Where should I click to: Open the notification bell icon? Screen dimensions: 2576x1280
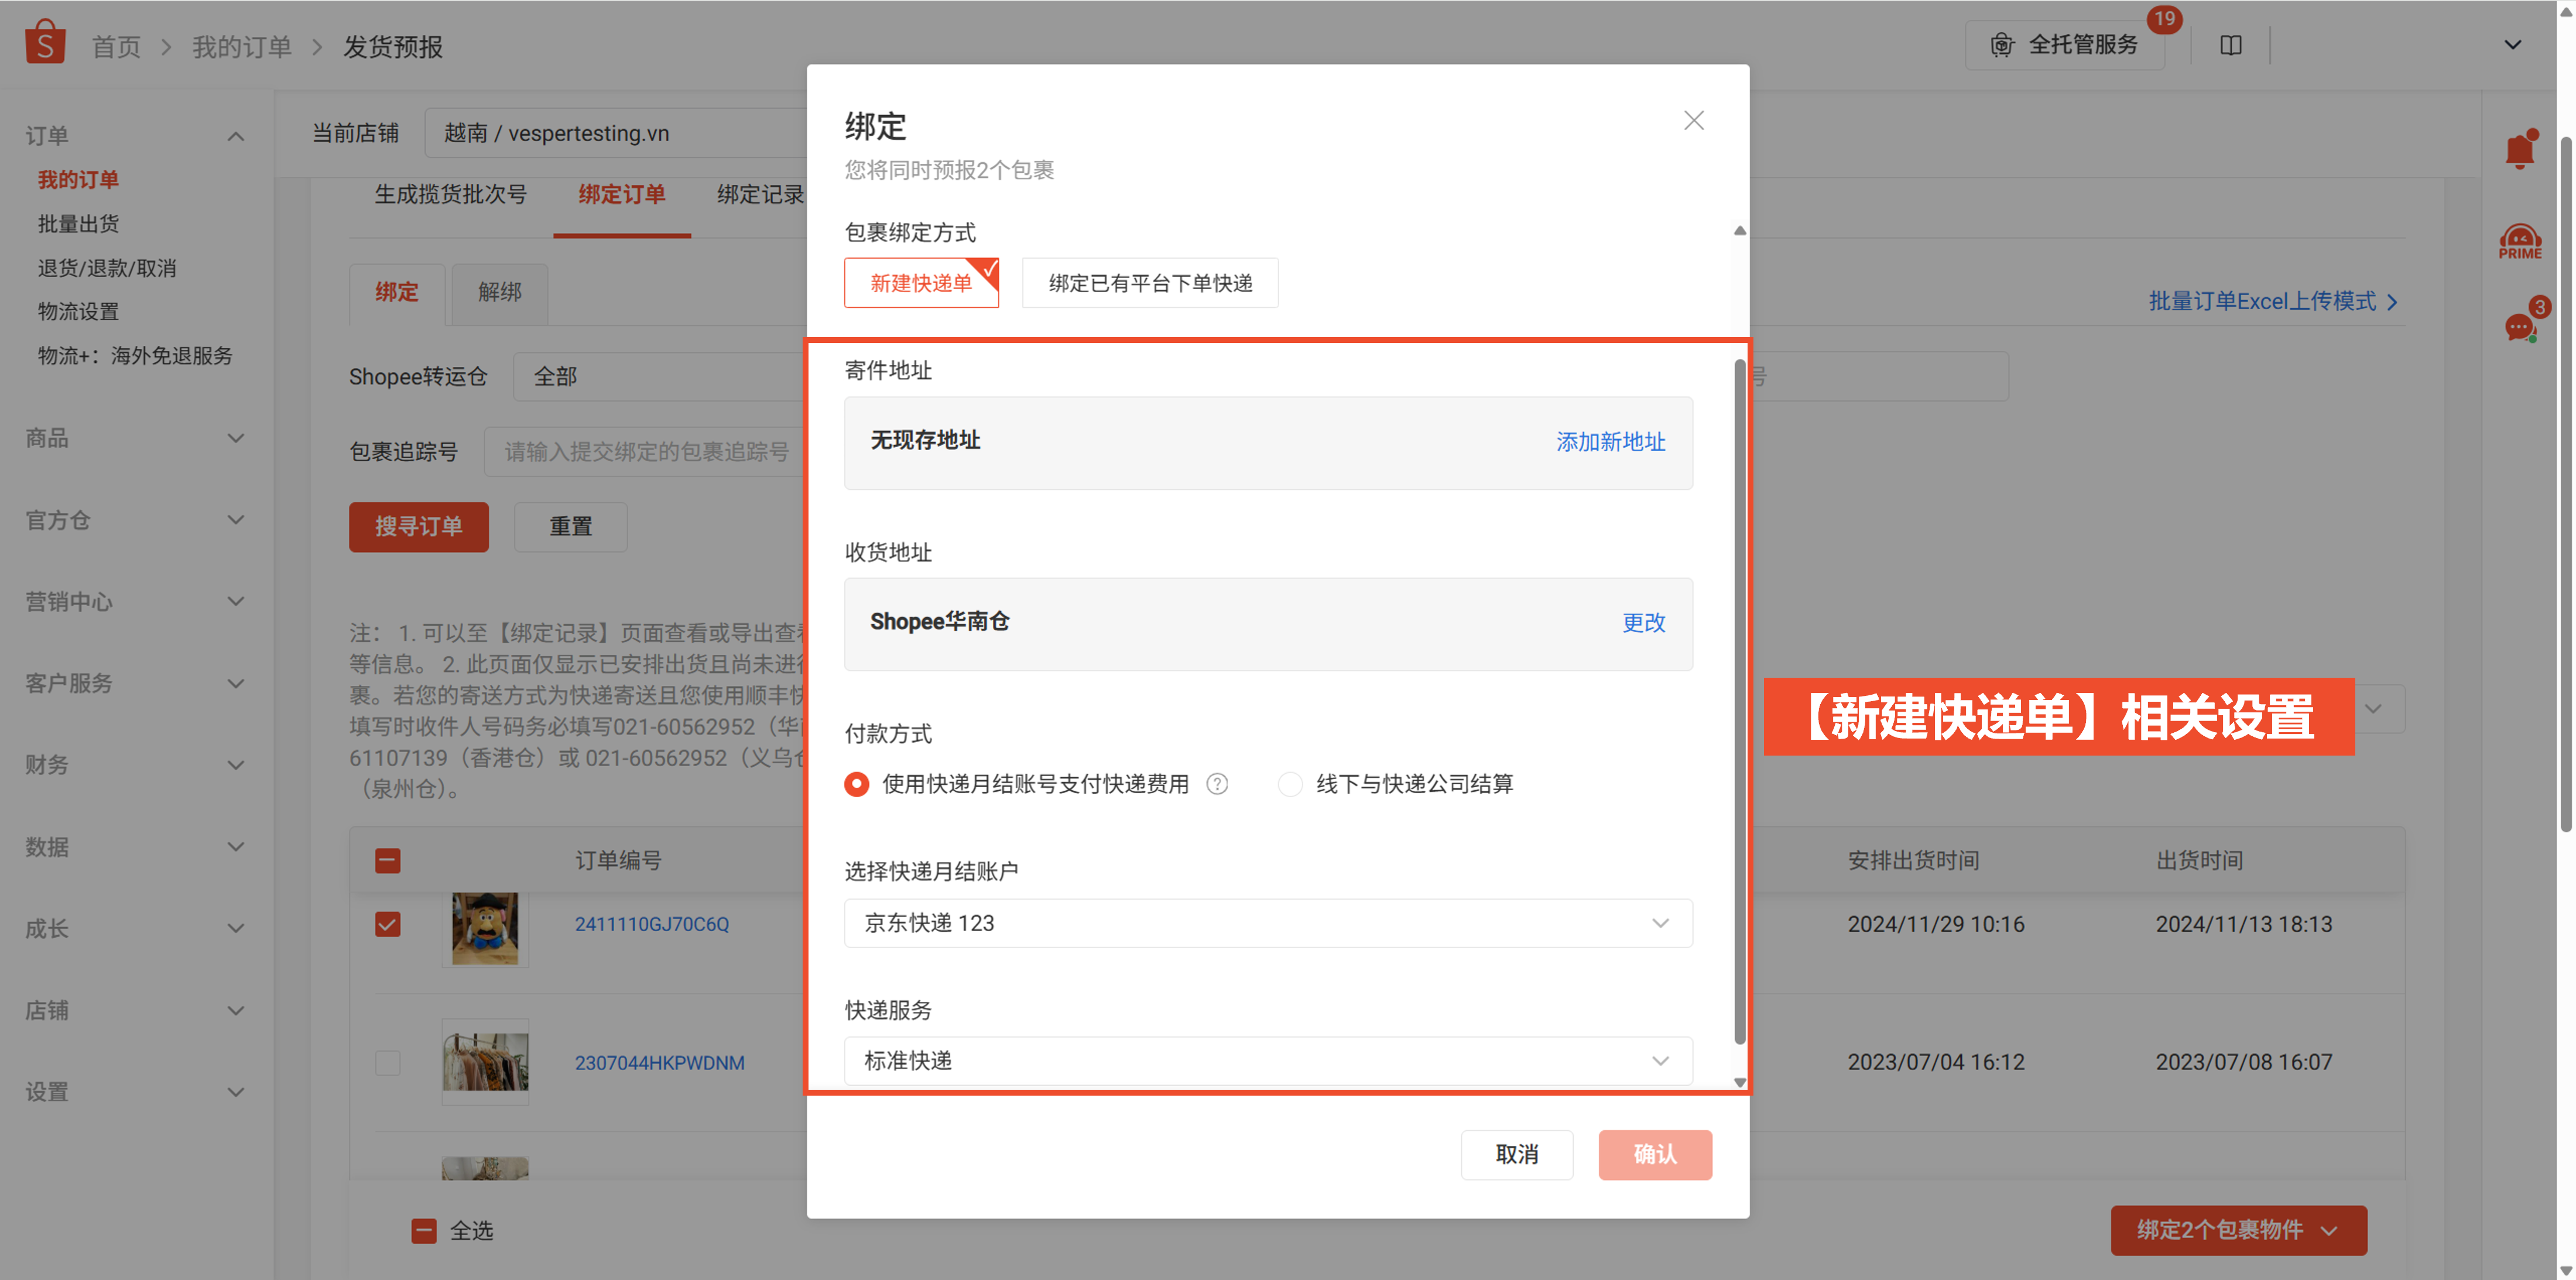click(x=2520, y=150)
